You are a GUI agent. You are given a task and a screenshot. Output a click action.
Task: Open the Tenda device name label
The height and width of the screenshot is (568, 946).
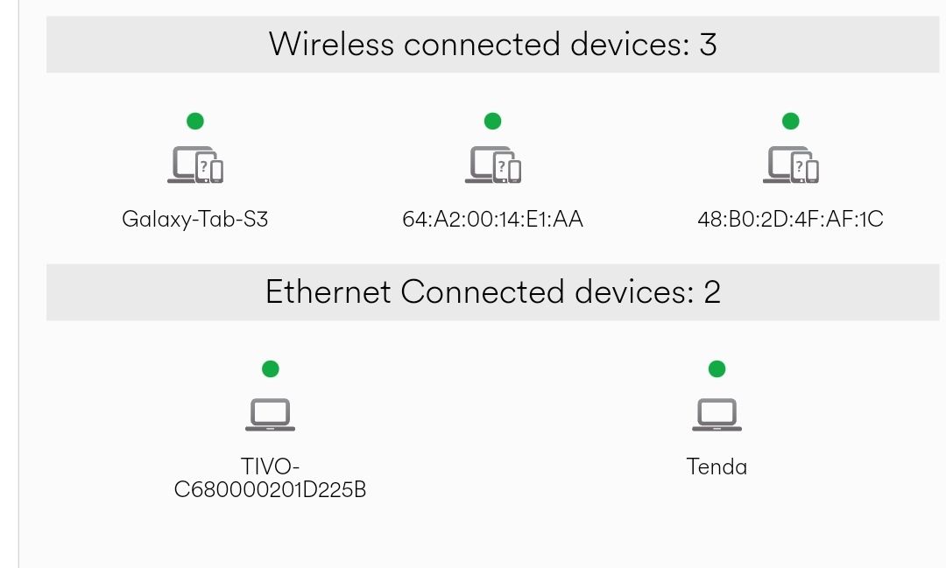pos(717,466)
